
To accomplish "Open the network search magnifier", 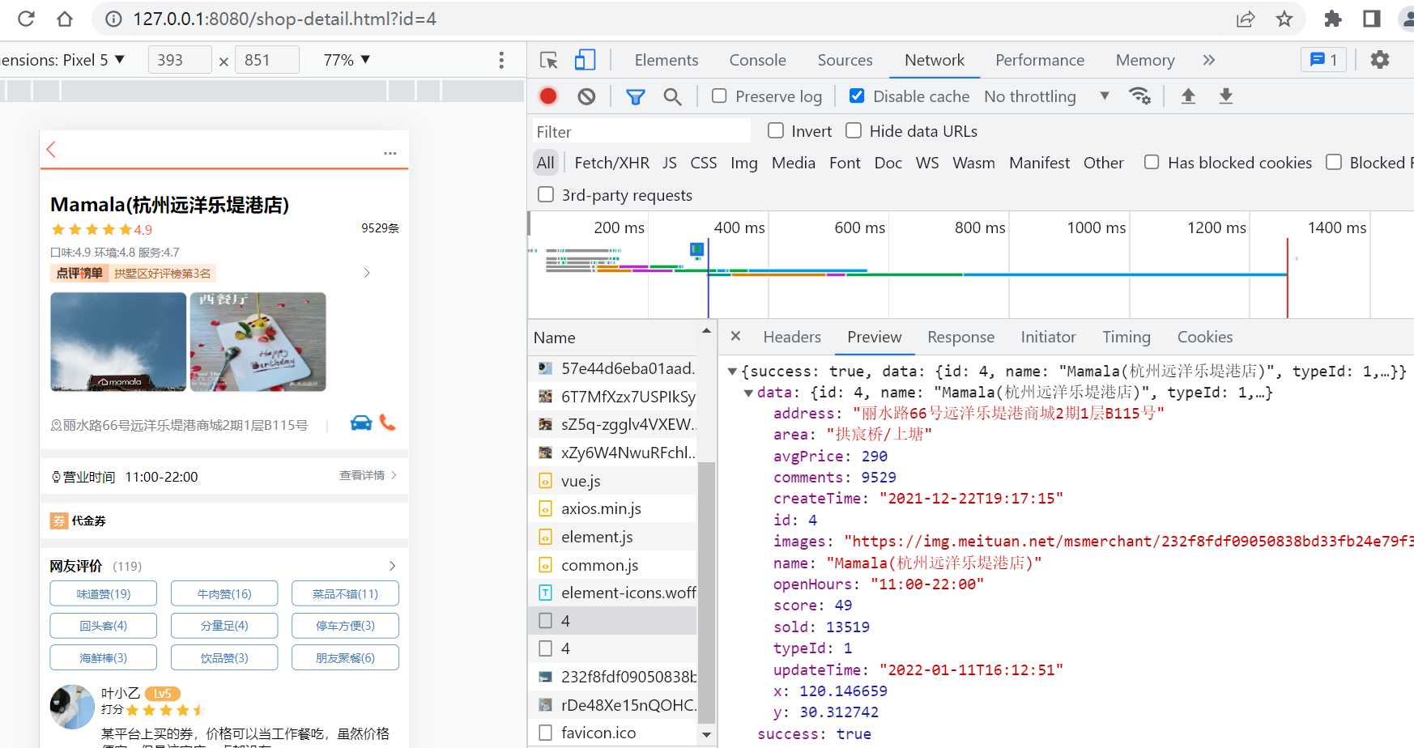I will pos(672,96).
